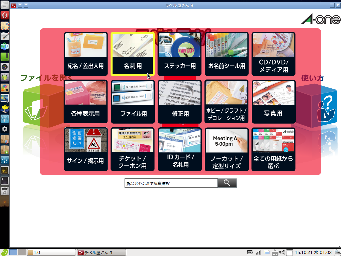Select the 写真用 photo category
This screenshot has height=256, width=341.
(x=274, y=102)
